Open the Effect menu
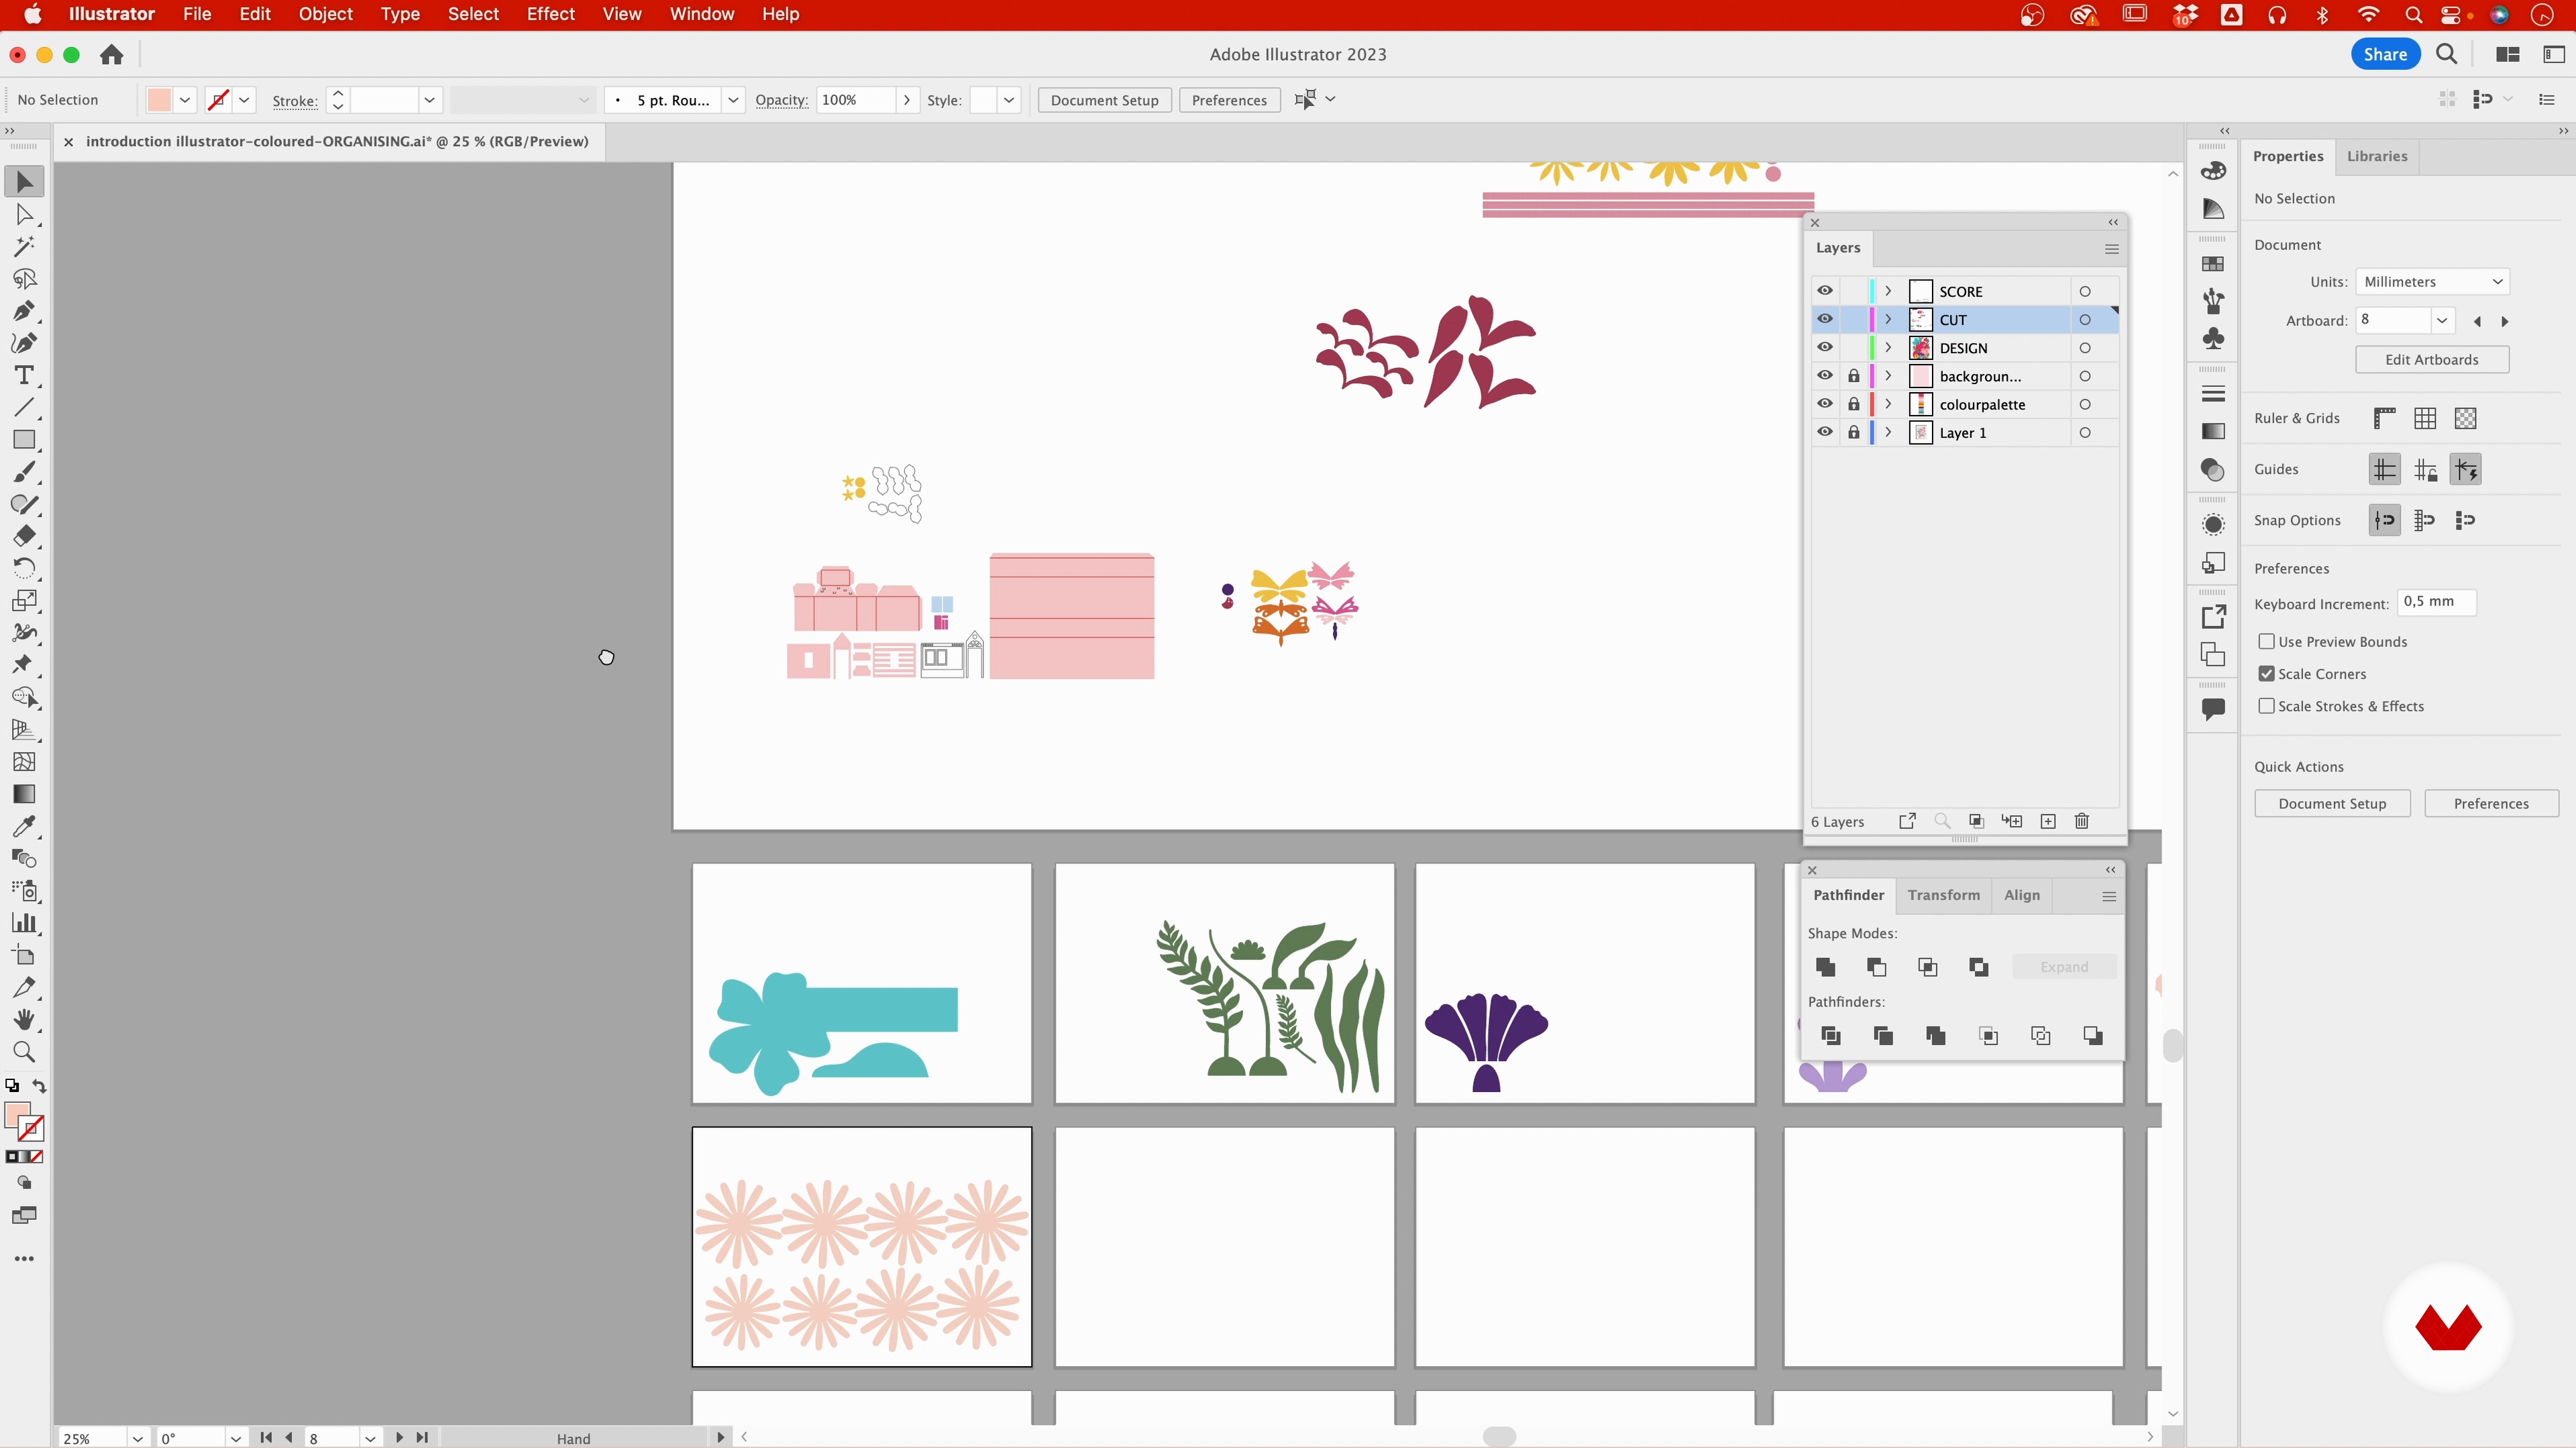This screenshot has height=1448, width=2576. pos(550,14)
